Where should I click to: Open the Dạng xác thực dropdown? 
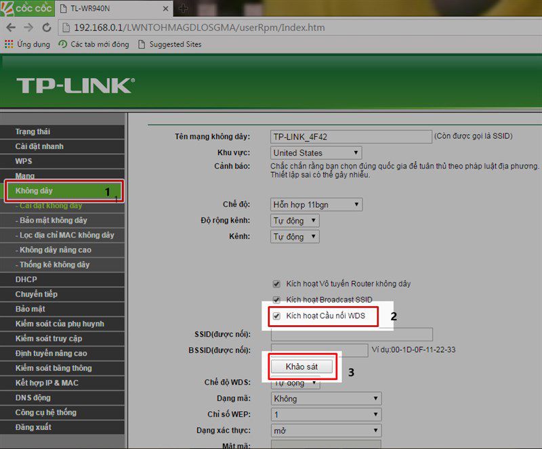[327, 431]
